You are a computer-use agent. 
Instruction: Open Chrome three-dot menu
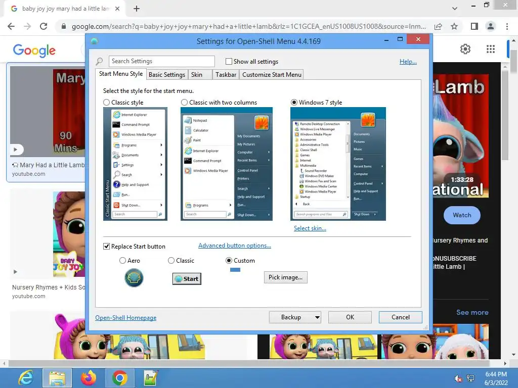click(507, 26)
